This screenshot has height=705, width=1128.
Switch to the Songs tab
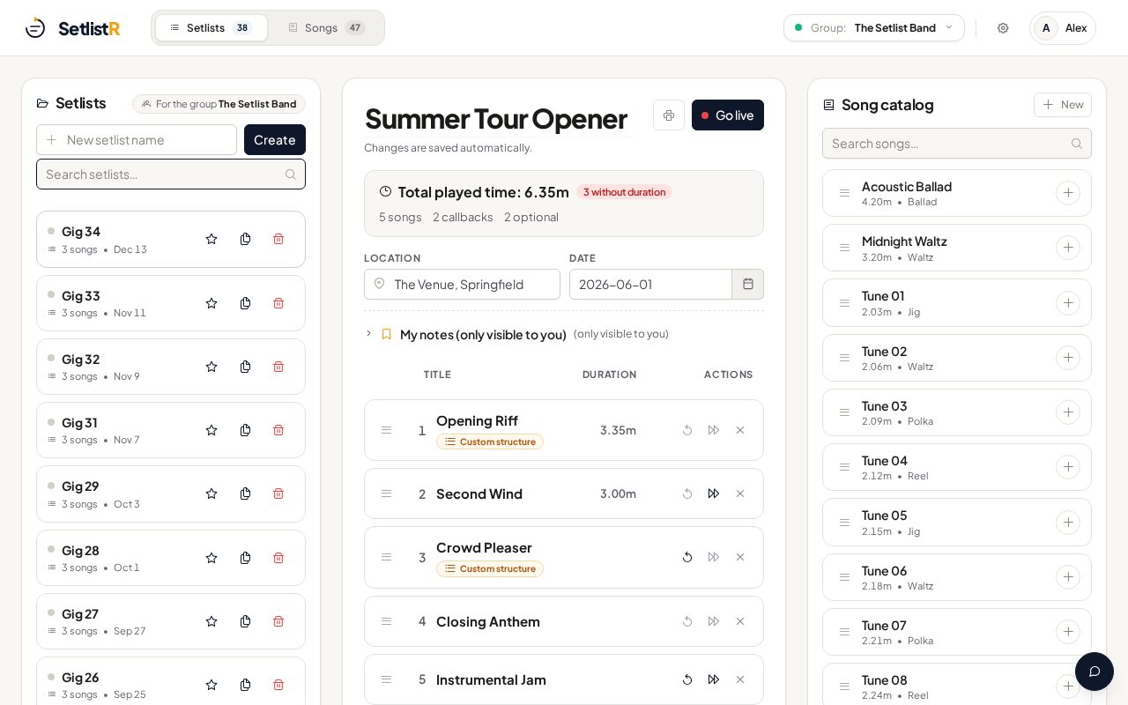click(x=326, y=27)
